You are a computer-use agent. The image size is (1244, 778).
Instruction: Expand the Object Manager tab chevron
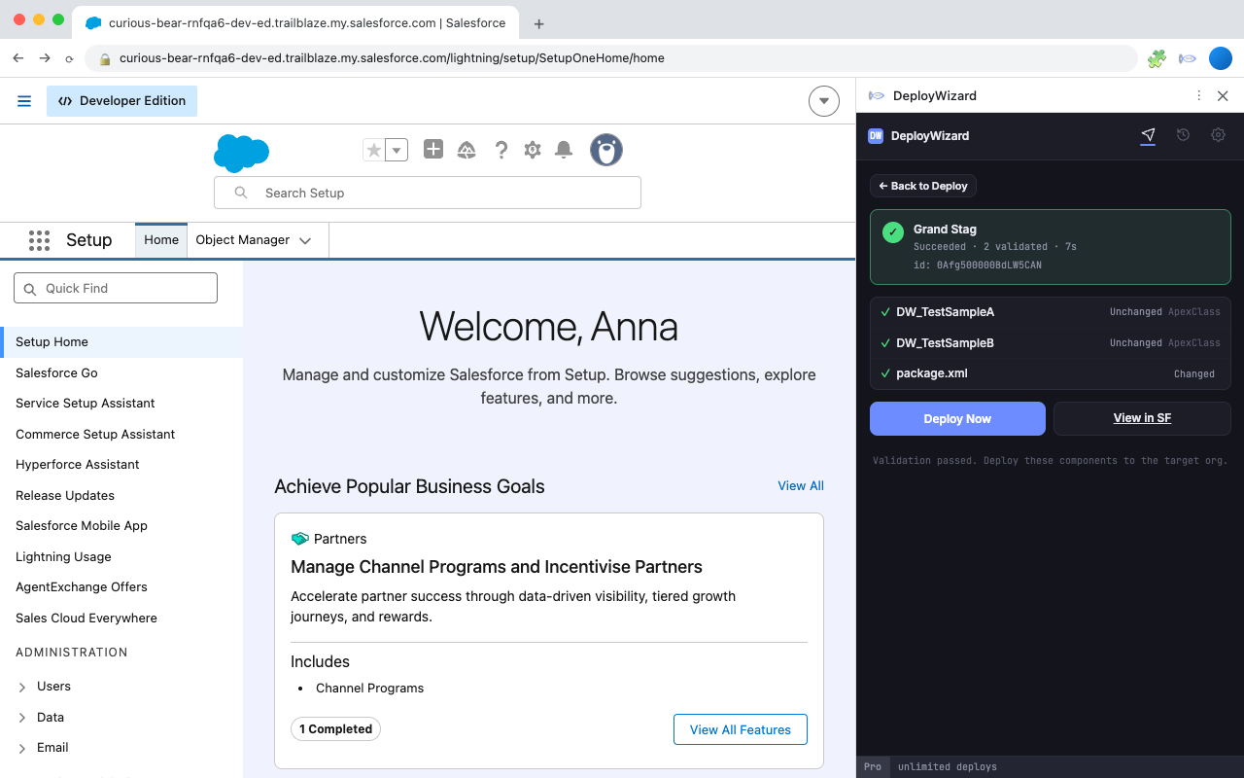click(305, 240)
